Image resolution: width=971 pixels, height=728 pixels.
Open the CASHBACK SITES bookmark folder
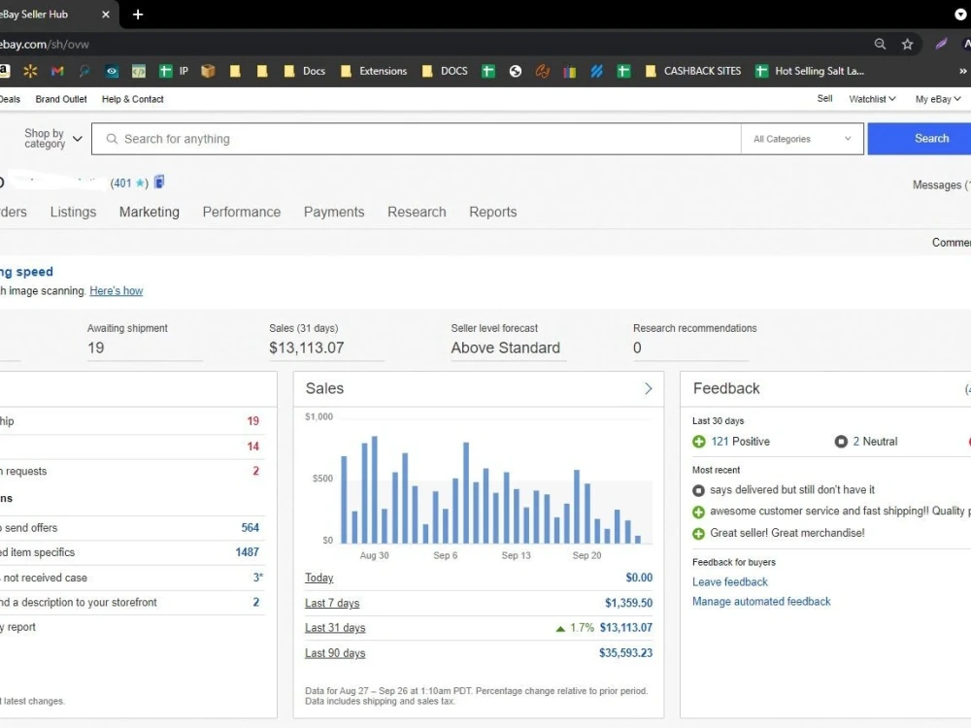coord(693,71)
